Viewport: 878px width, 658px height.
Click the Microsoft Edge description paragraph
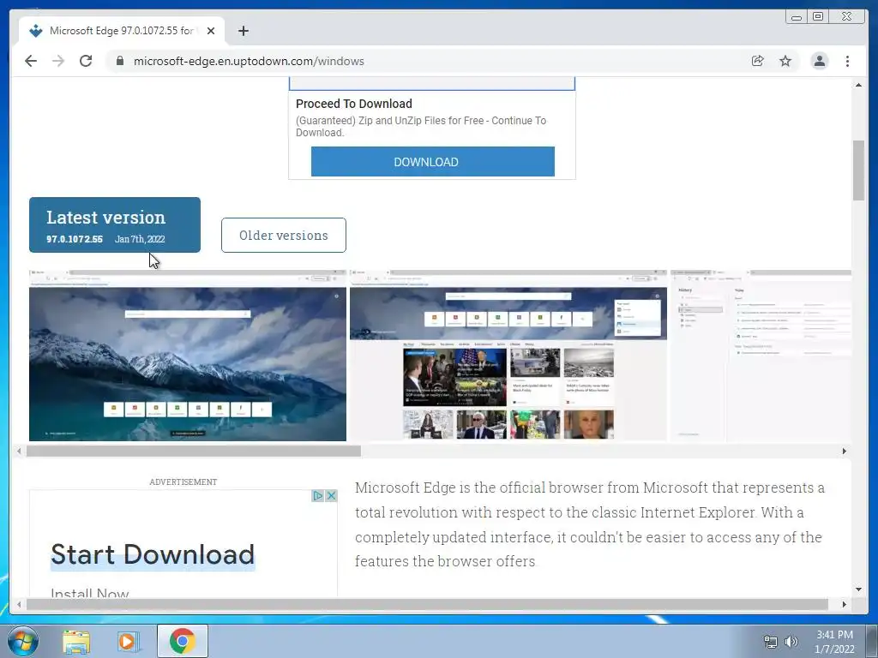(590, 524)
